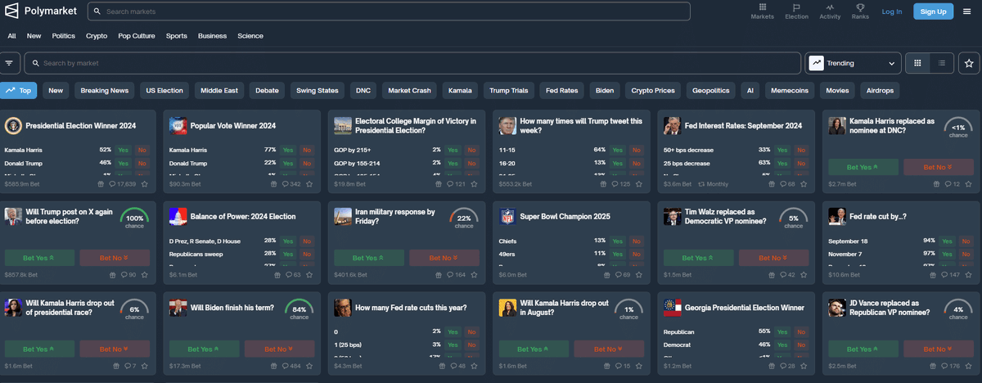Bookmark the Will Biden finish his term market
The width and height of the screenshot is (982, 383).
pyautogui.click(x=309, y=366)
